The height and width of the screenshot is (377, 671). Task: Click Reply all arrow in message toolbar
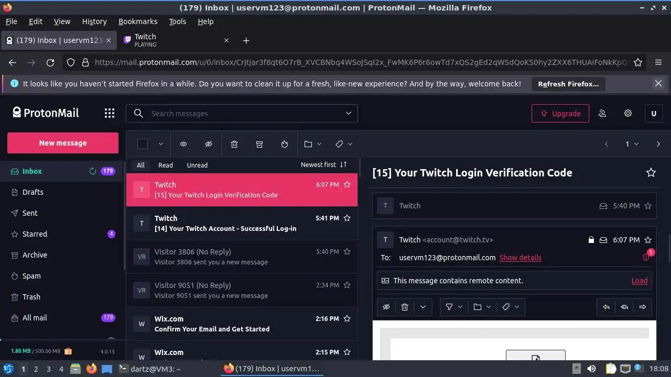(624, 307)
